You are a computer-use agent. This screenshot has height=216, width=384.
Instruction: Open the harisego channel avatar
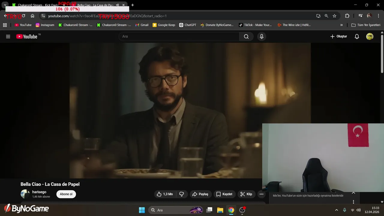pyautogui.click(x=25, y=194)
